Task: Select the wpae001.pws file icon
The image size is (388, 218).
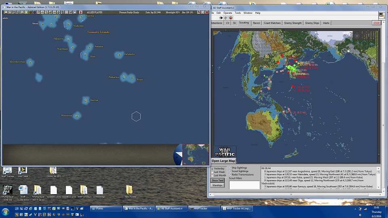Action: click(54, 192)
